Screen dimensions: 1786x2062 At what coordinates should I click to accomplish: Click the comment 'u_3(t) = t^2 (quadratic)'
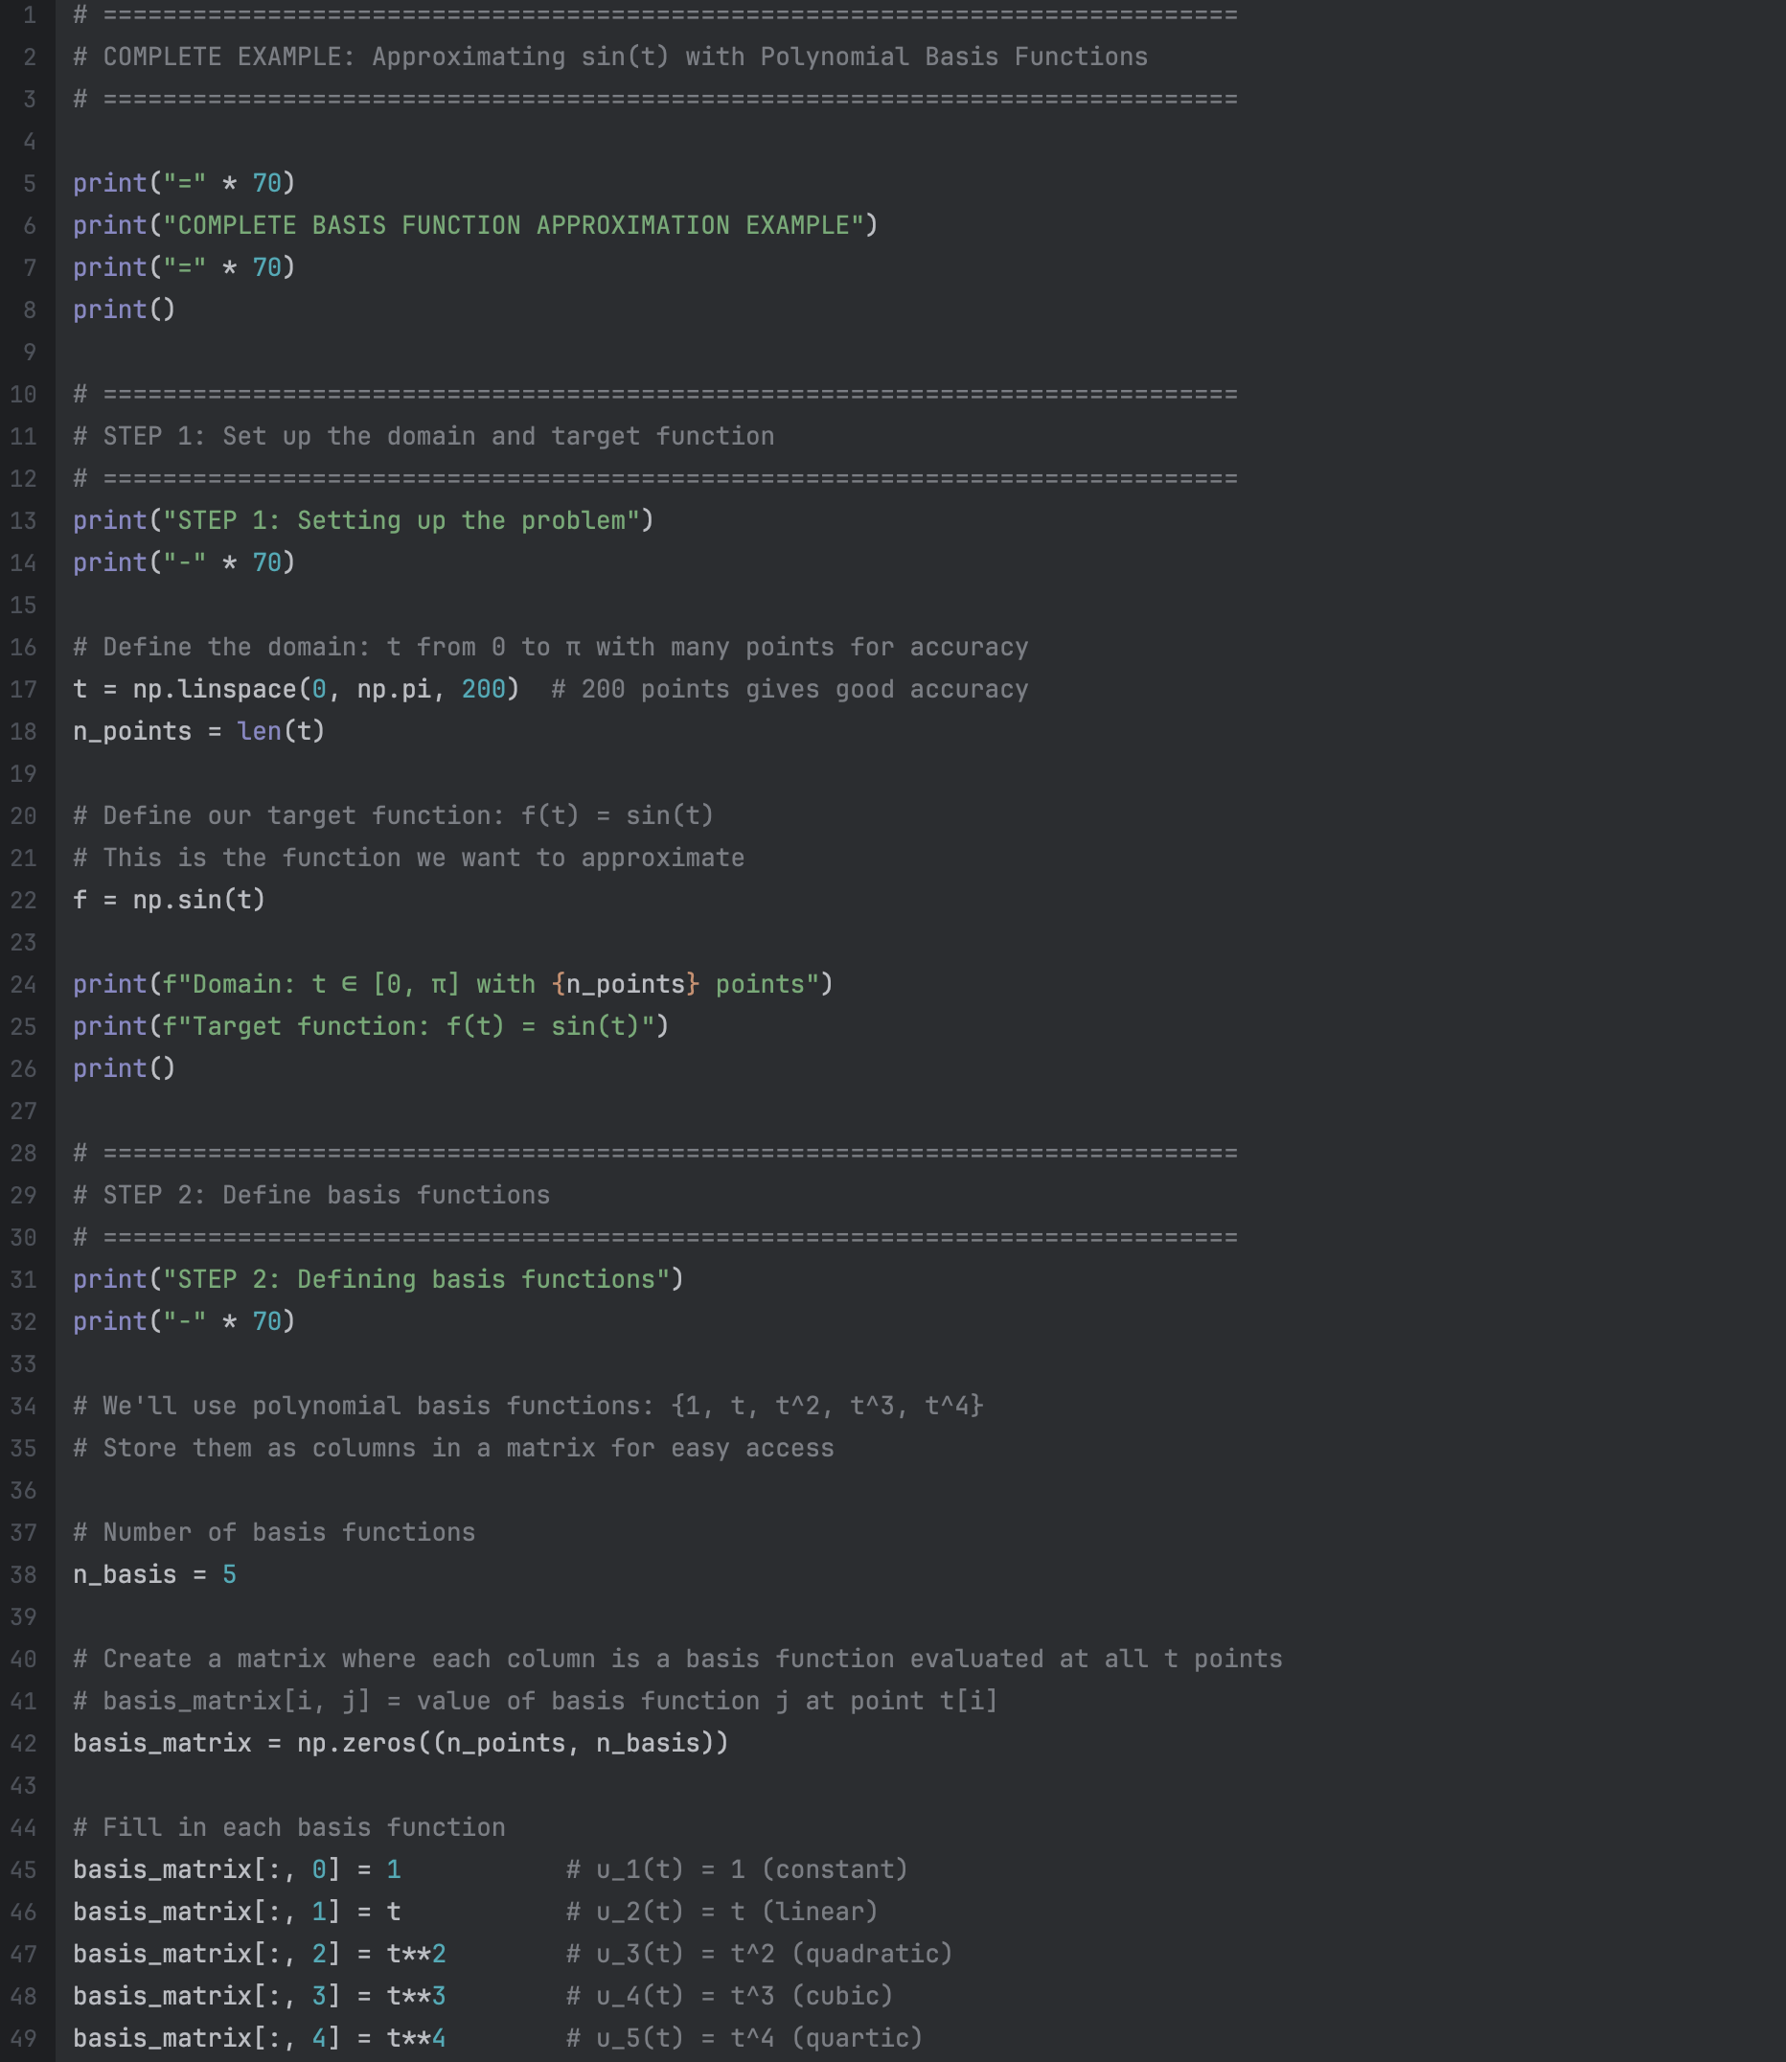coord(760,1955)
